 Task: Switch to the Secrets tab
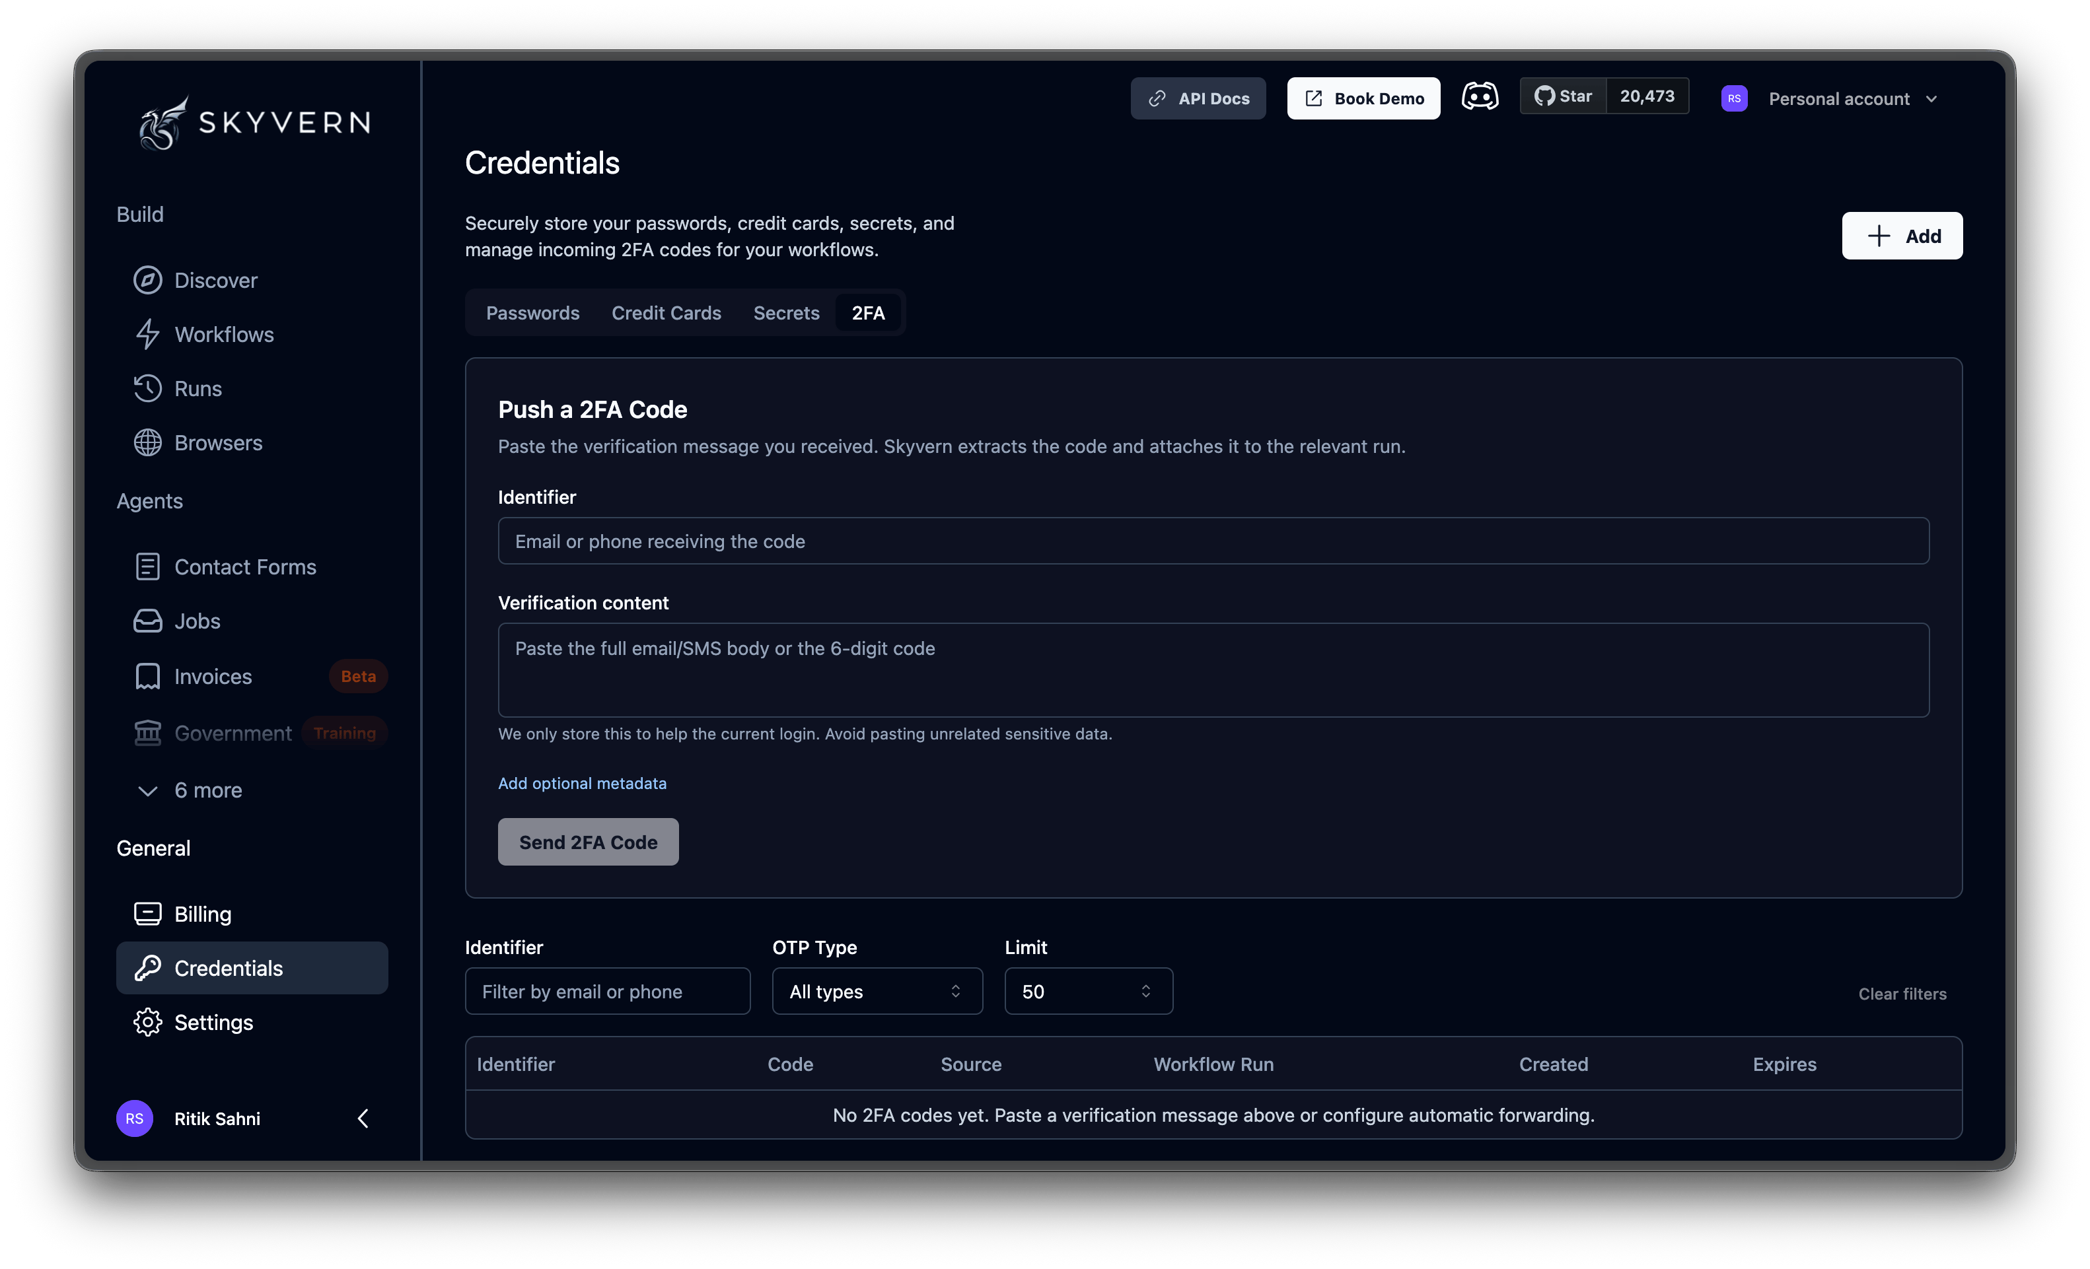pos(786,313)
